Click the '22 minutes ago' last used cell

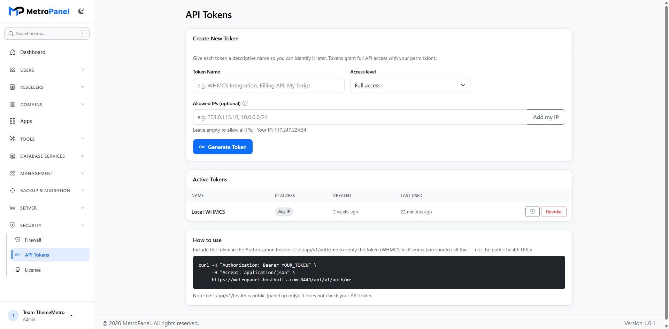coord(416,212)
